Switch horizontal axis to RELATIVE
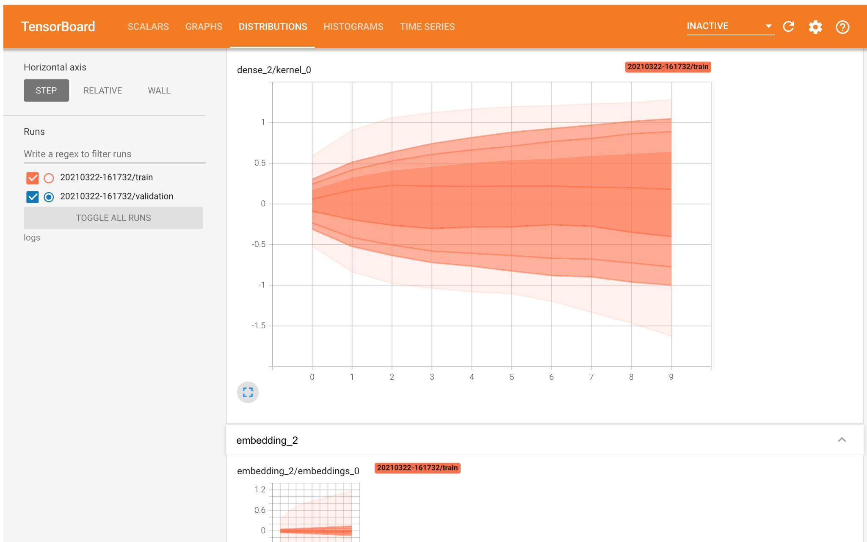The image size is (867, 542). pos(102,90)
